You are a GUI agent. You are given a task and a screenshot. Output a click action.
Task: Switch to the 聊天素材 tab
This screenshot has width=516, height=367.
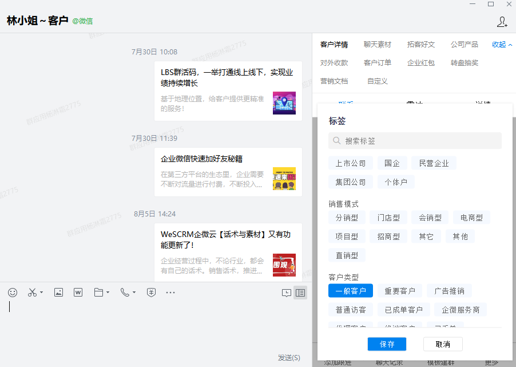pos(378,45)
